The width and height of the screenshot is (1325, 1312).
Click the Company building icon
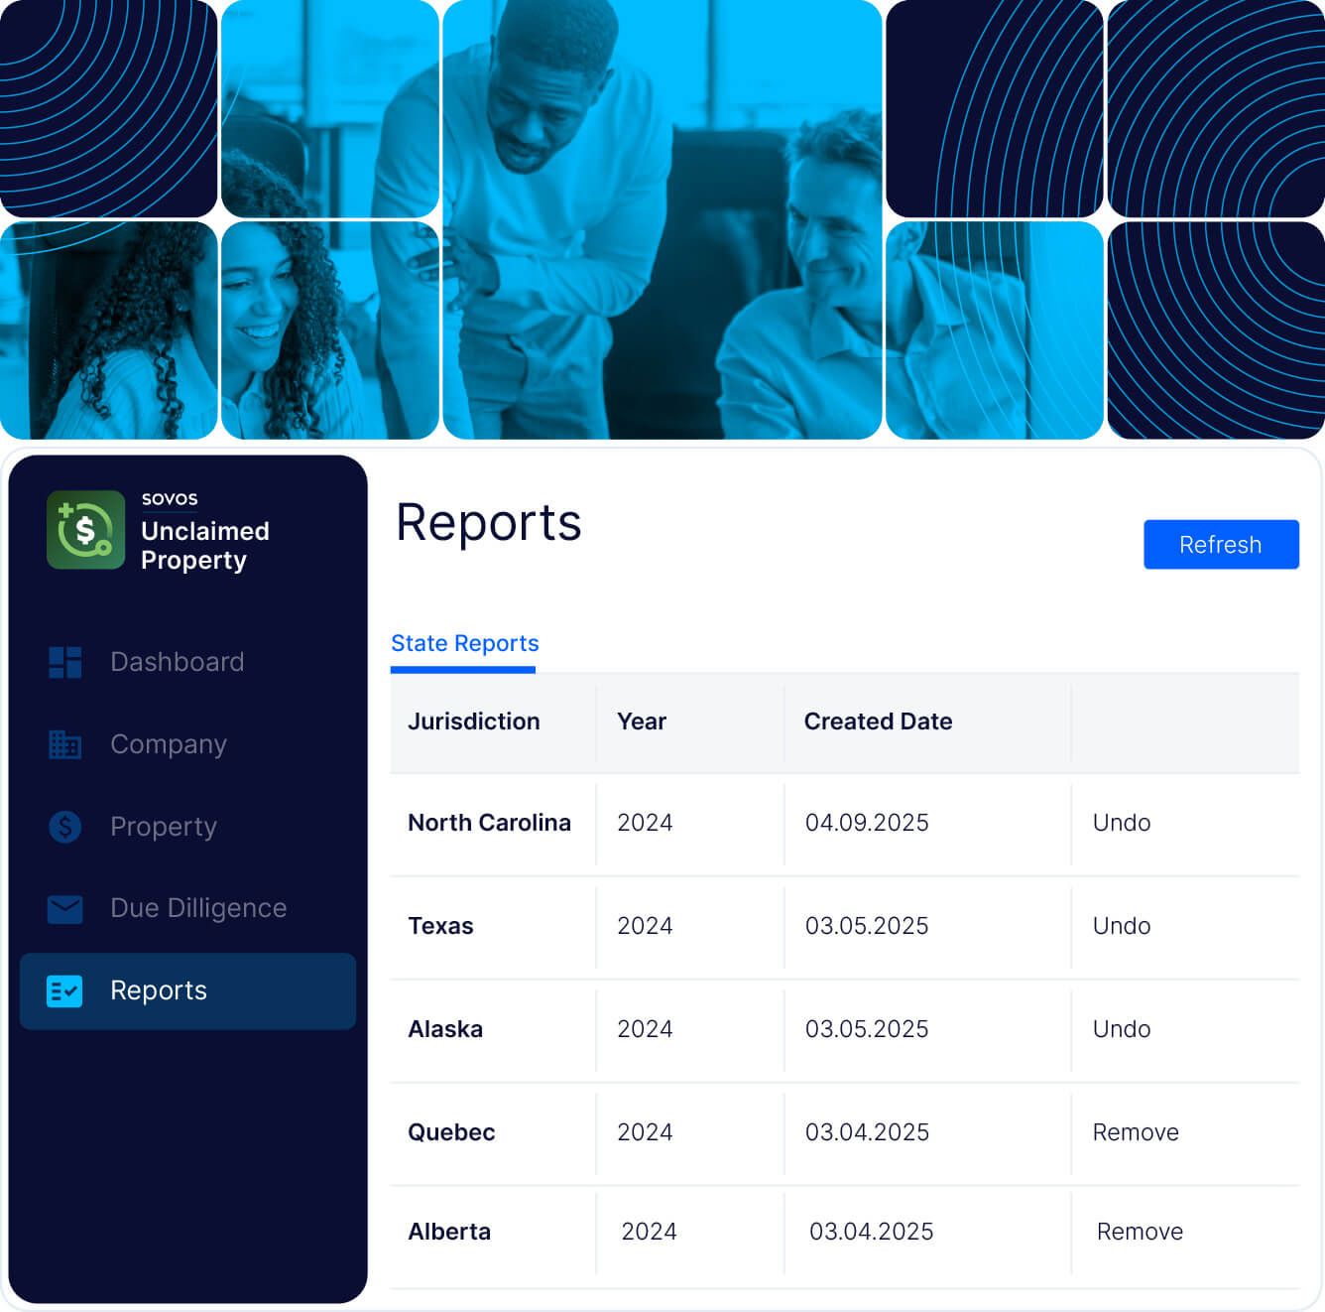click(x=65, y=744)
